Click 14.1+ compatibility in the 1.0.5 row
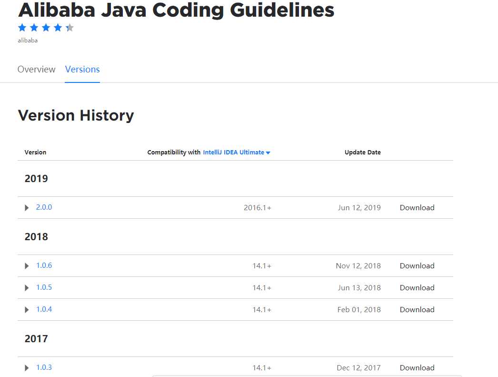Screen dimensions: 498x377 pos(262,288)
